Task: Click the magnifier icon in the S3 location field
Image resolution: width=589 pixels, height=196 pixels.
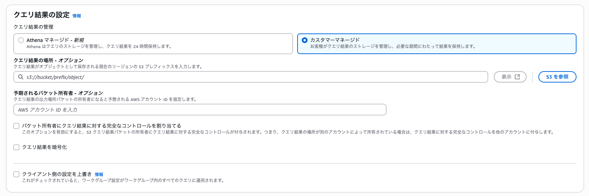Action: pyautogui.click(x=21, y=77)
